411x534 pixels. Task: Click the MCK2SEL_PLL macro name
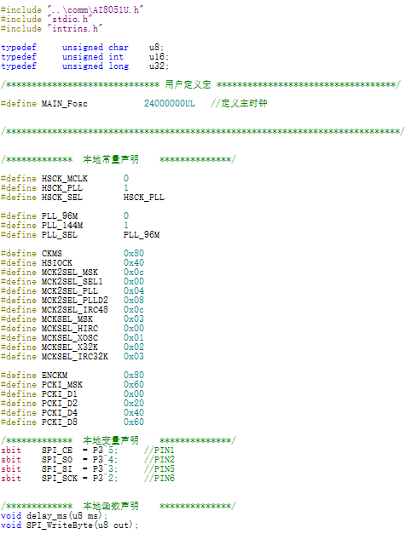pos(70,291)
